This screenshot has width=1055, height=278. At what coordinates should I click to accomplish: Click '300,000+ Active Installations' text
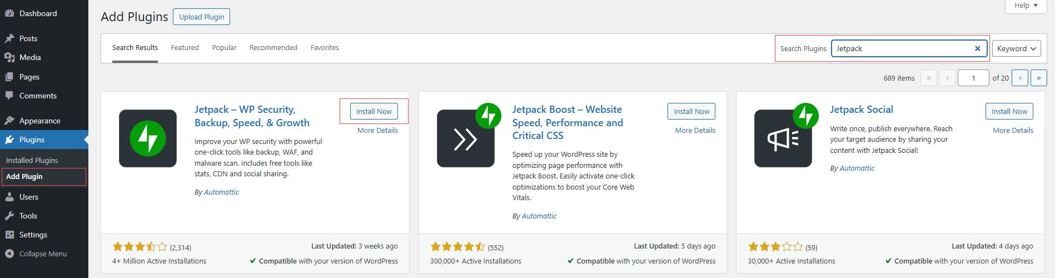tap(476, 261)
